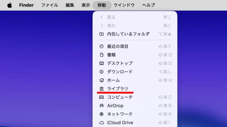Click the ⇧⌘H shortcut text
The height and width of the screenshot is (127, 227).
point(165,80)
